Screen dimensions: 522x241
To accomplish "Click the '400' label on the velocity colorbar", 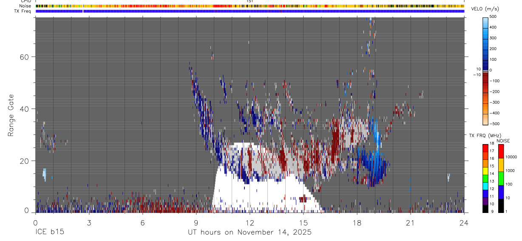I will coord(493,27).
